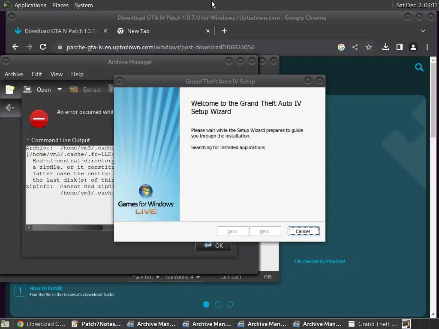This screenshot has height=329, width=439.
Task: Open Edit menu in Archive Manager
Action: 37,74
